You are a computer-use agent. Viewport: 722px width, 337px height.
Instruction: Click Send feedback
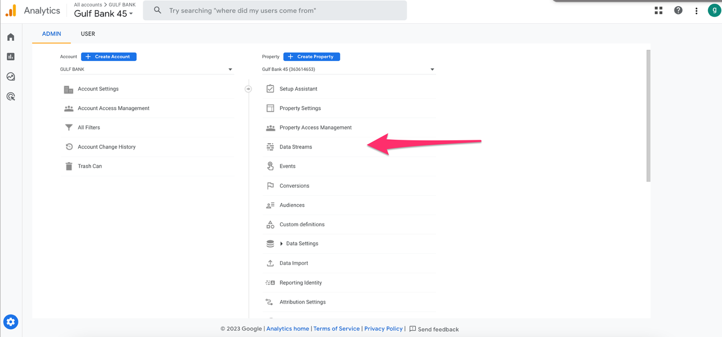coord(434,329)
